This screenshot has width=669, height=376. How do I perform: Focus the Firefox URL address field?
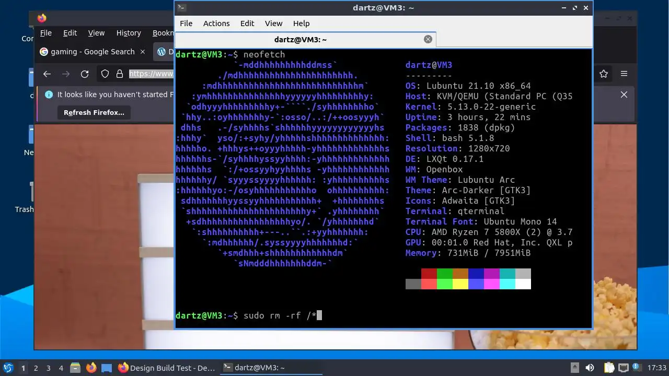pyautogui.click(x=151, y=74)
